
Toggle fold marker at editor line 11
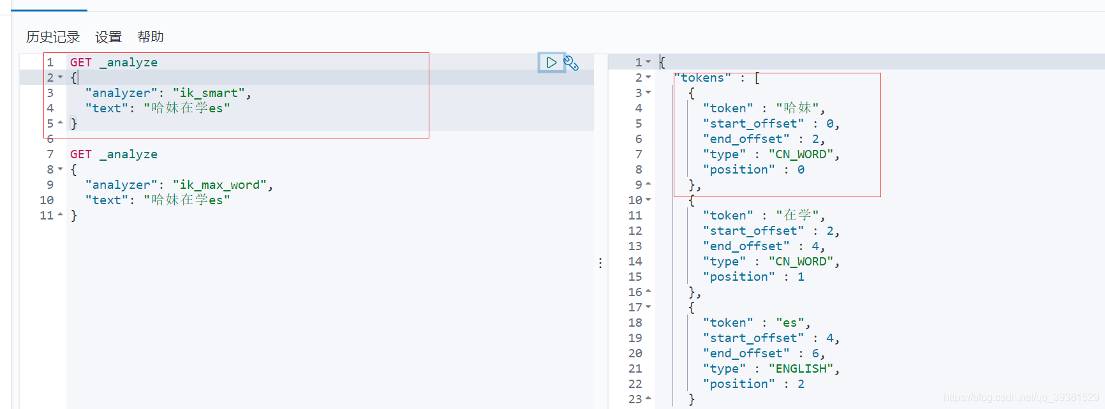(x=61, y=215)
